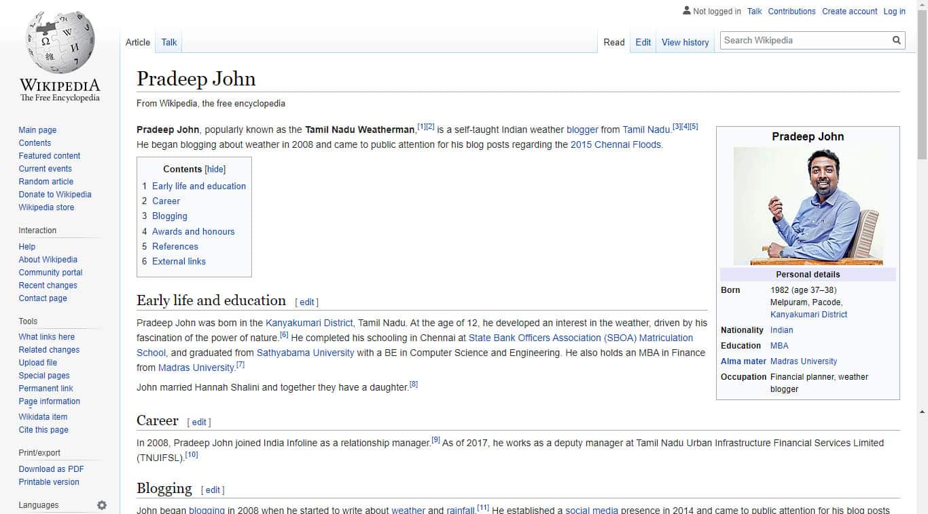Open the View history tab
The width and height of the screenshot is (928, 514).
pyautogui.click(x=685, y=42)
